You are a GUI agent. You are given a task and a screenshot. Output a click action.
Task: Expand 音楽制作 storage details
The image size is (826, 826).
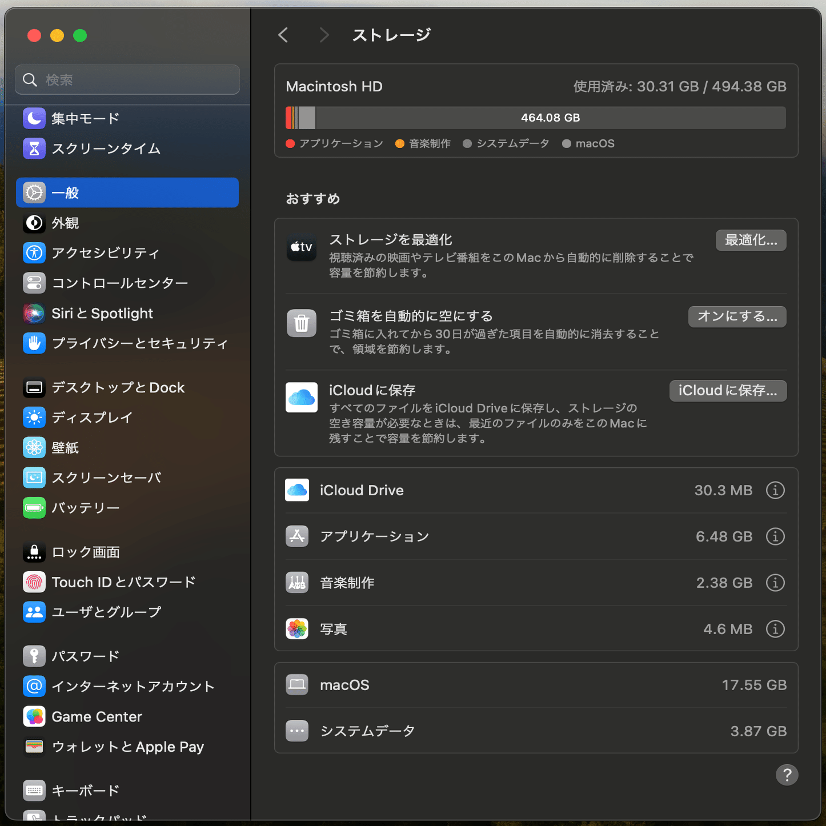pyautogui.click(x=775, y=583)
